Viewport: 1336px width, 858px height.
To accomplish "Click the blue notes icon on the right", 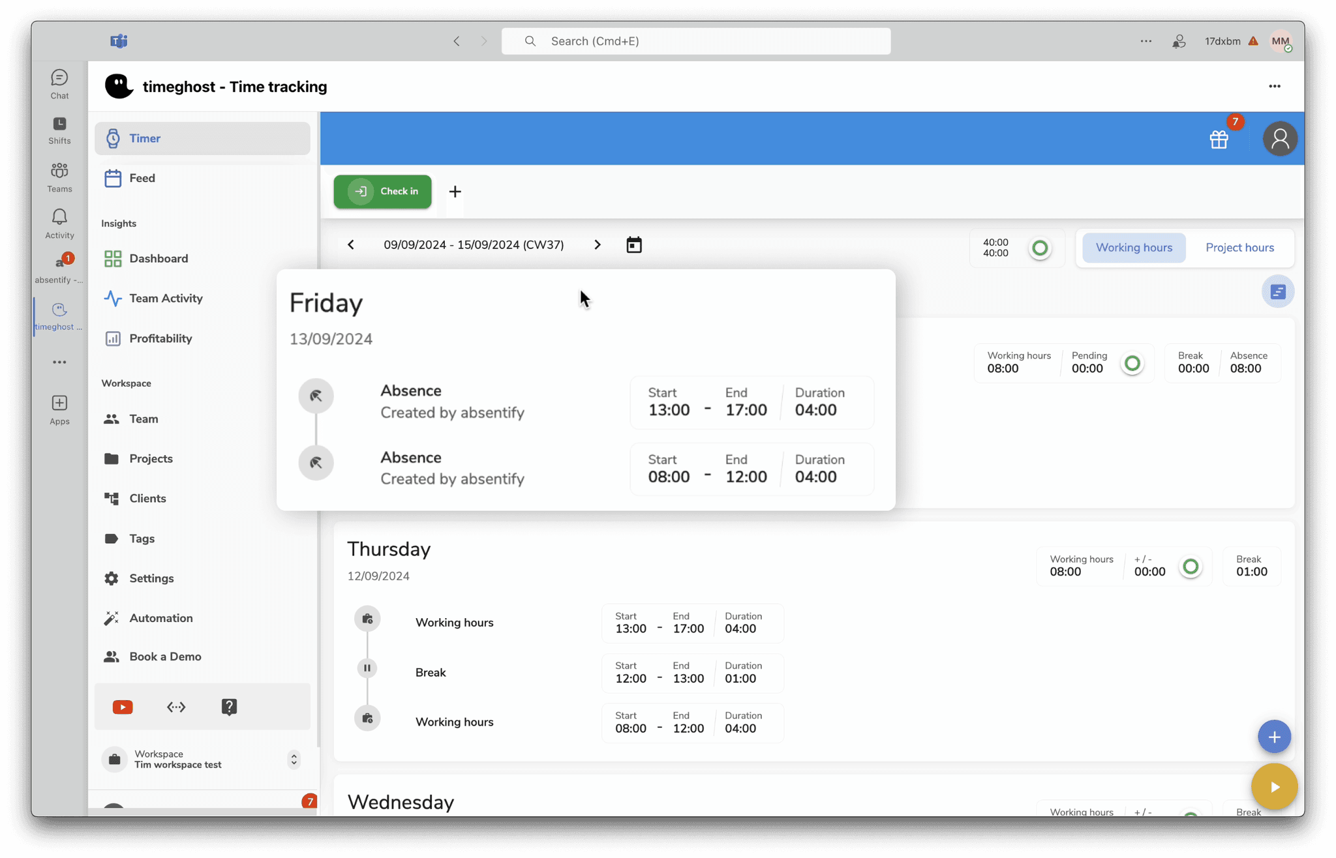I will point(1277,291).
